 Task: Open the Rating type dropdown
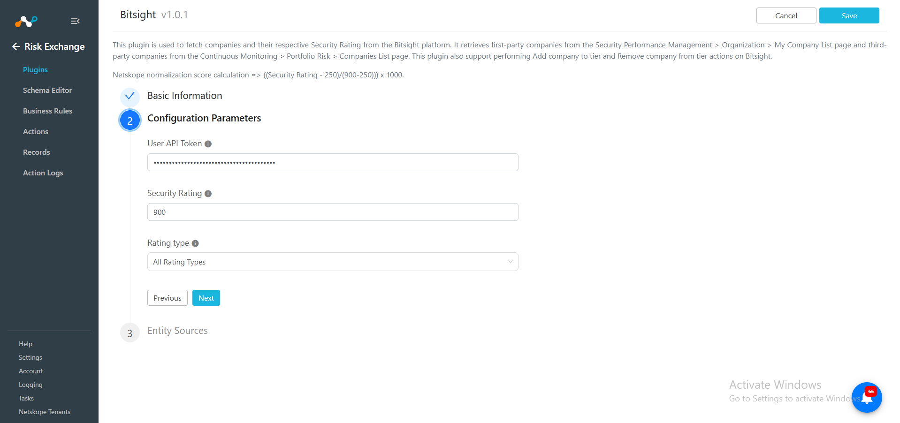[333, 262]
